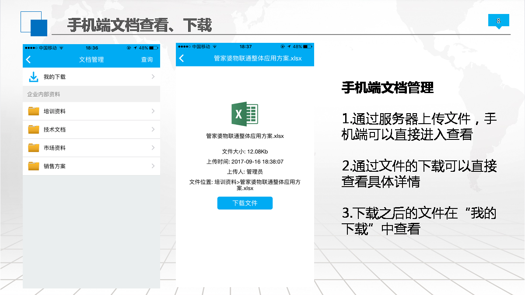Click the folder icon for 市场资料
This screenshot has width=525, height=295.
[34, 148]
